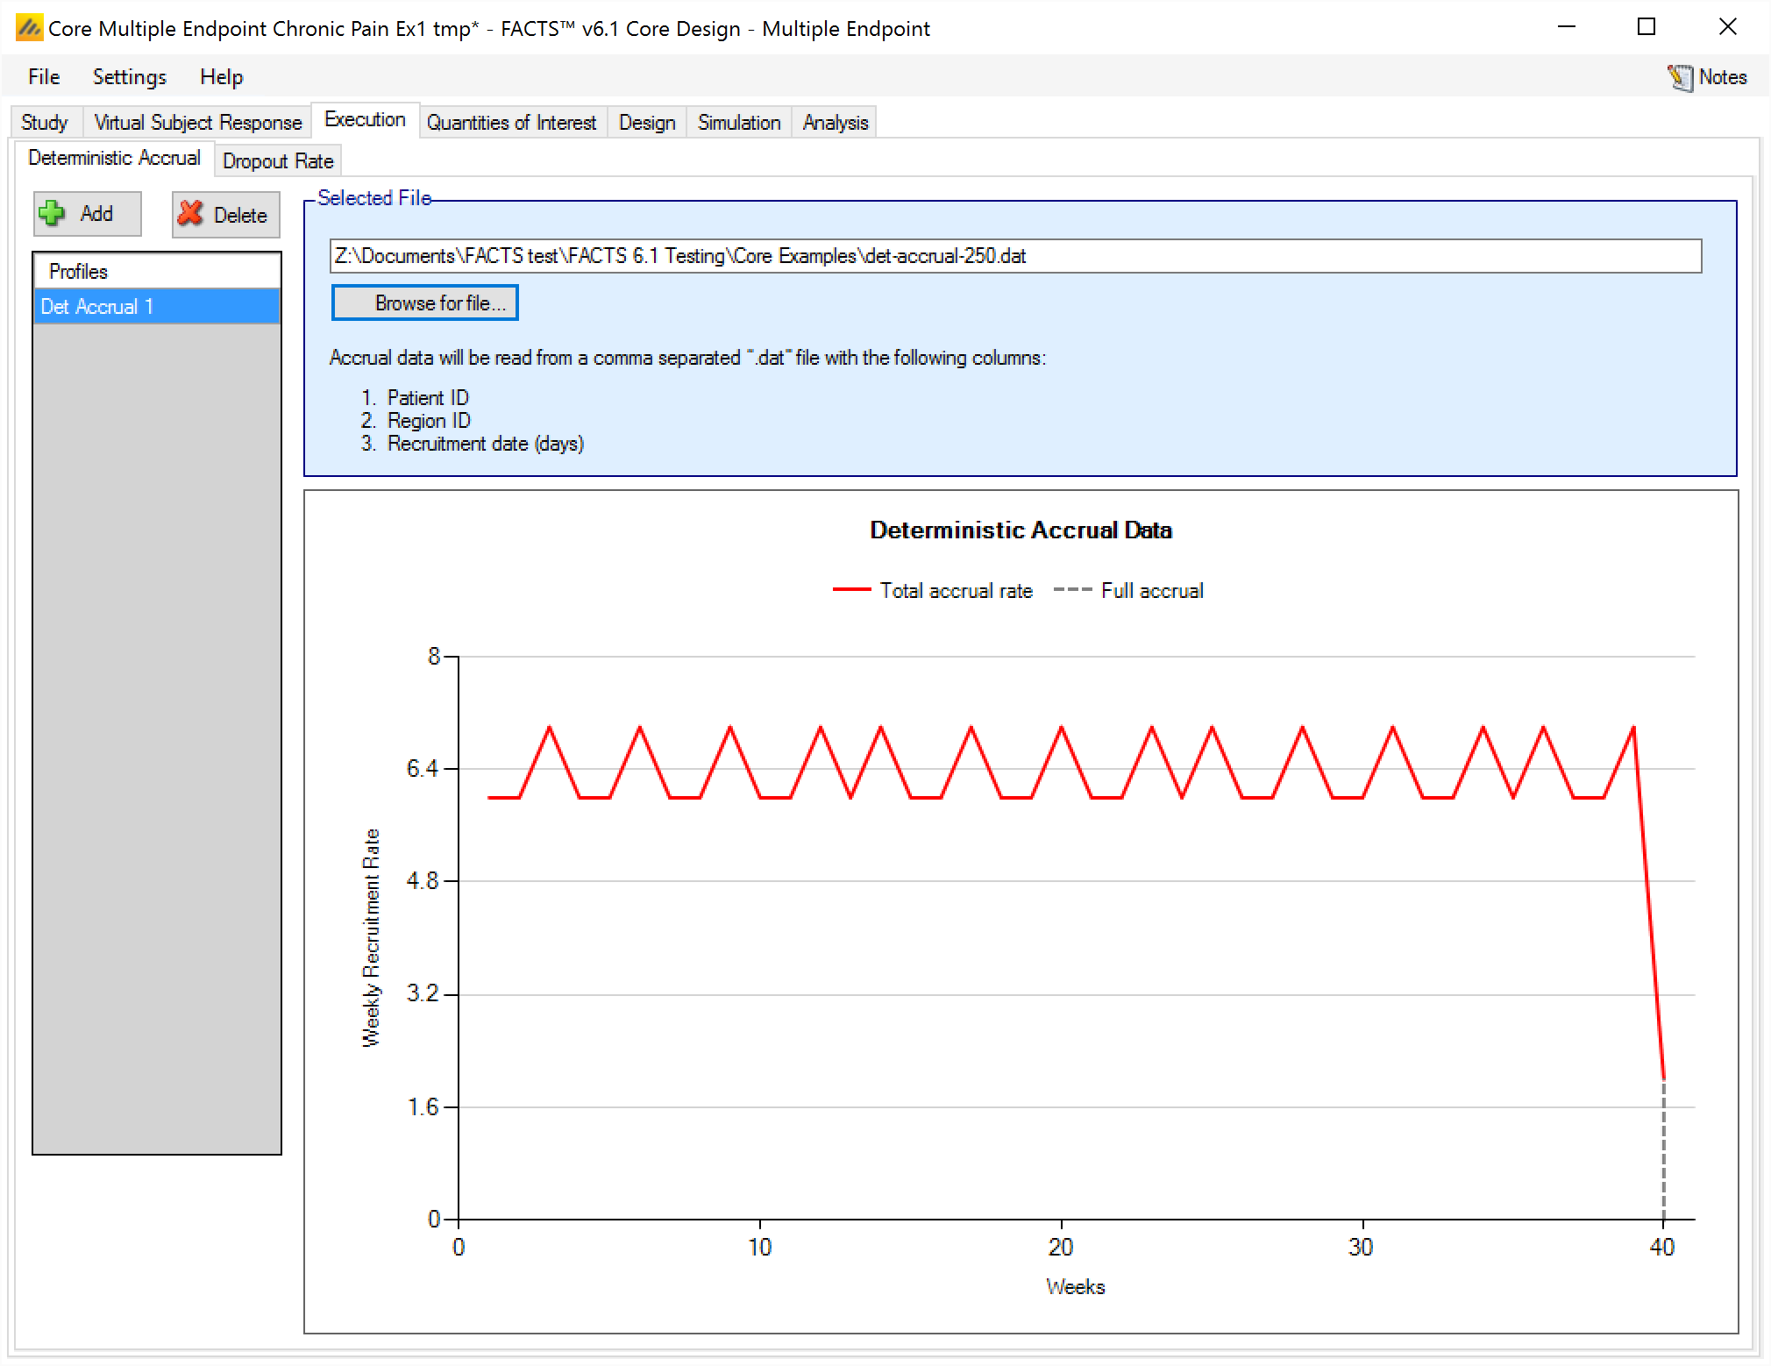1771x1366 pixels.
Task: Select the Dropout Rate sub-tab
Action: click(x=277, y=161)
